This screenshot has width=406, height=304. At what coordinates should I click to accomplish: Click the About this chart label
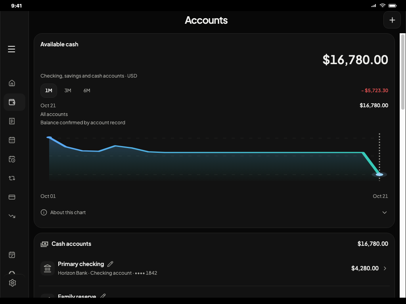point(68,212)
